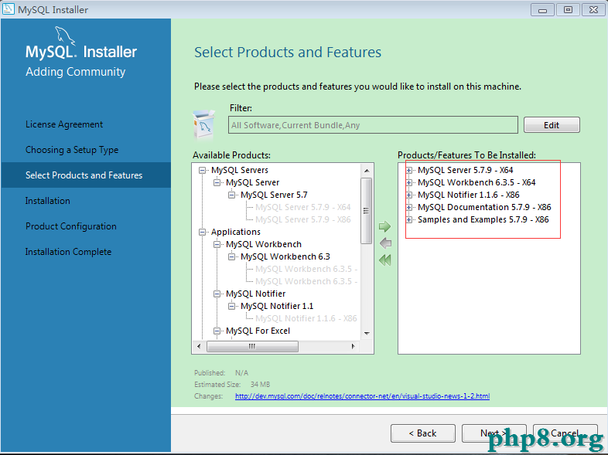Image resolution: width=608 pixels, height=455 pixels.
Task: Click the green remove-all double left arrow
Action: [385, 260]
